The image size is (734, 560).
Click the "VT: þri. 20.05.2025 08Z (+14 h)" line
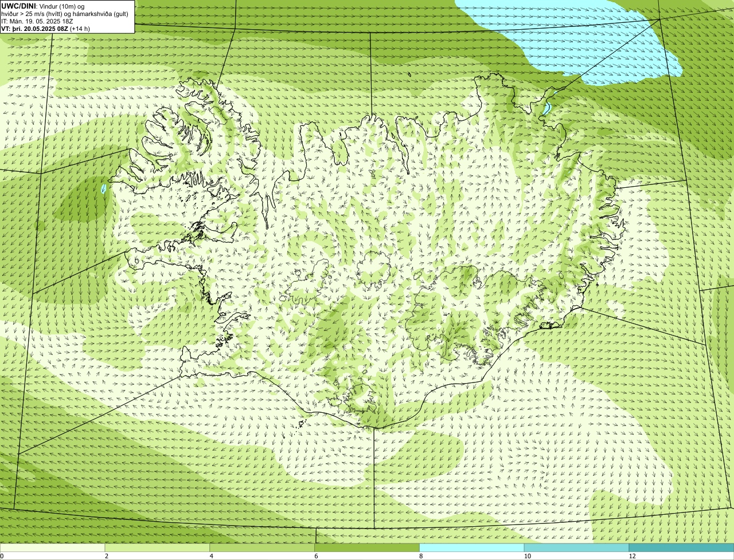pyautogui.click(x=46, y=28)
